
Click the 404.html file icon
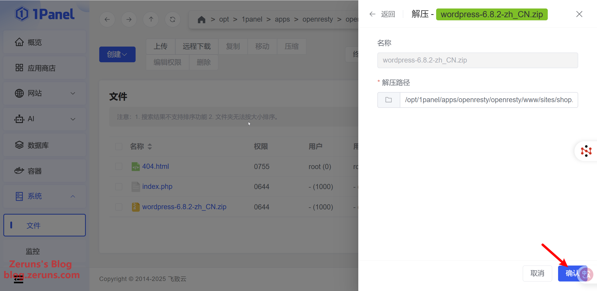pos(136,166)
